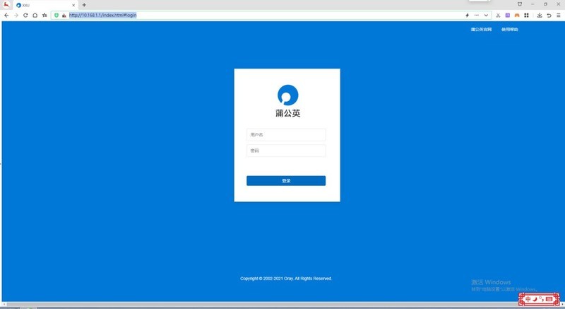Click the 蒲公英 circular logo
565x309 pixels.
tap(287, 95)
